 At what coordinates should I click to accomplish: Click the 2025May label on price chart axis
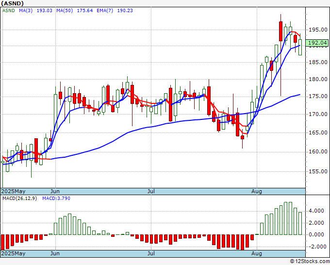point(13,191)
